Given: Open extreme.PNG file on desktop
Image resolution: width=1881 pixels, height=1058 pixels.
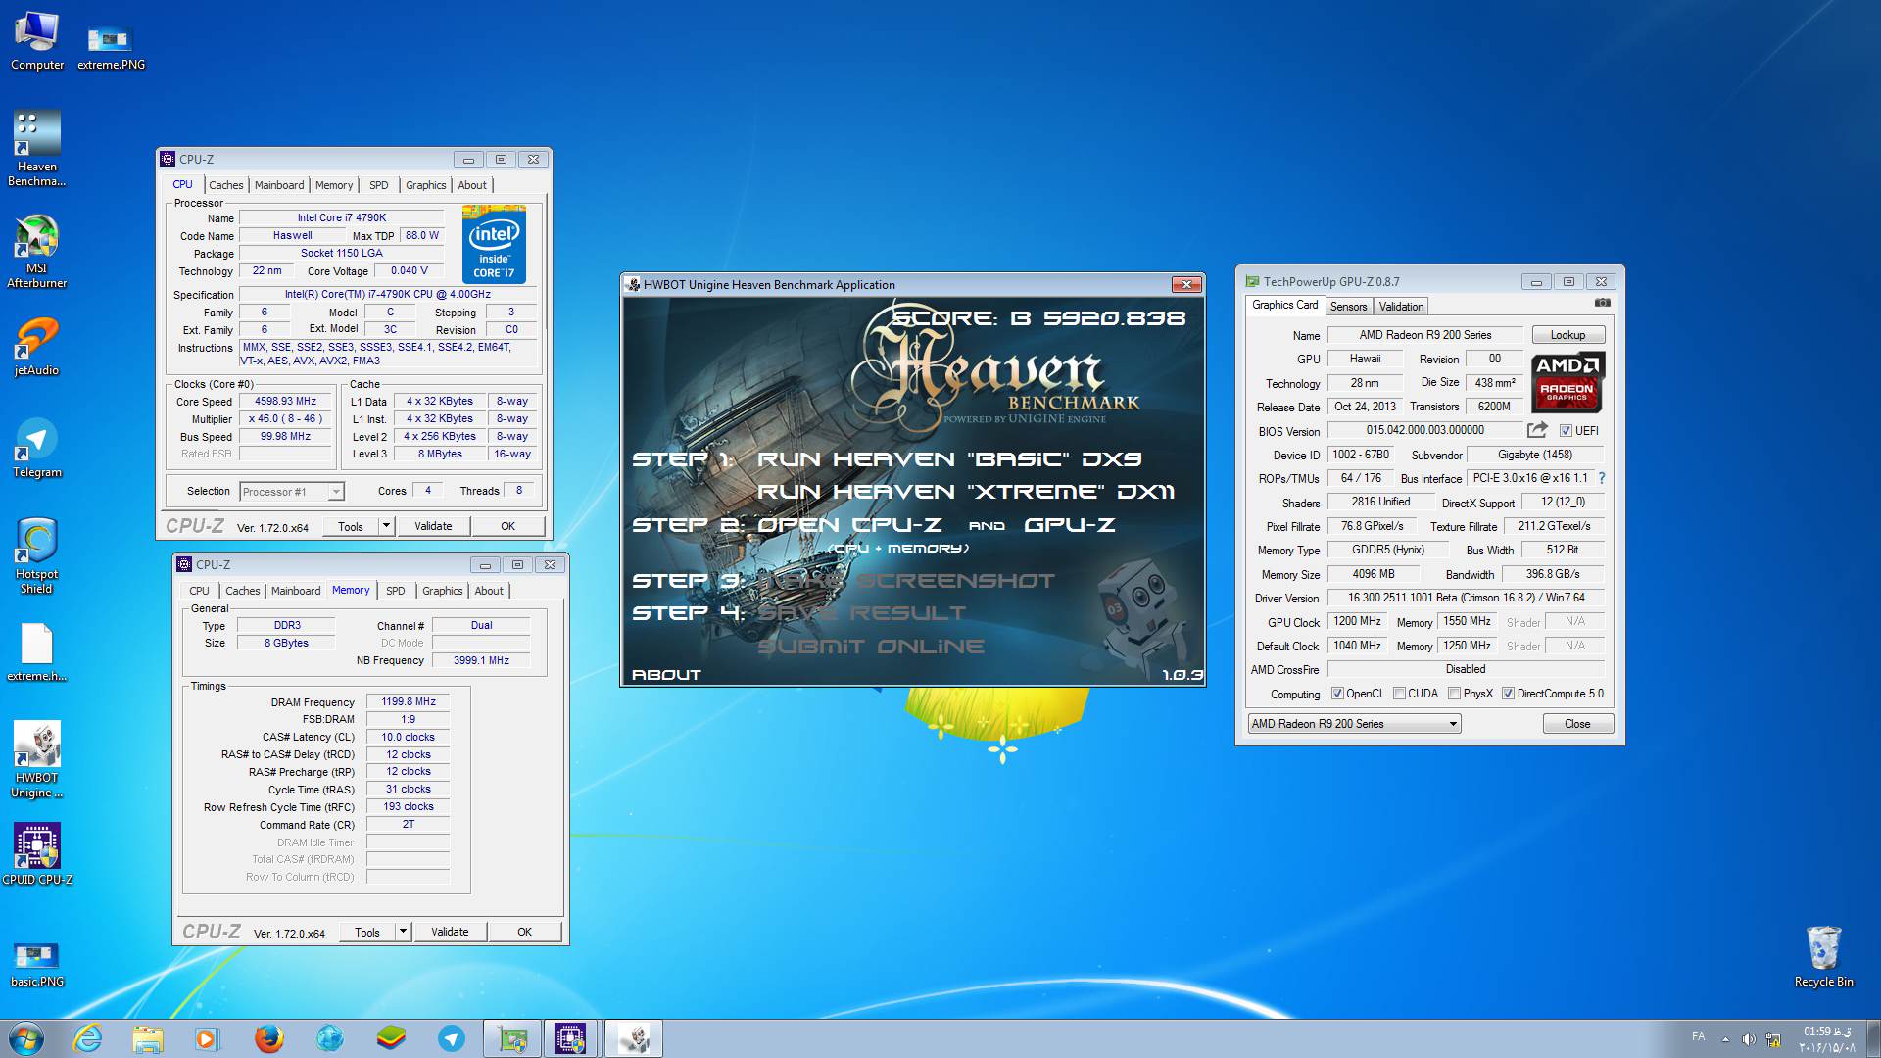Looking at the screenshot, I should pyautogui.click(x=111, y=49).
